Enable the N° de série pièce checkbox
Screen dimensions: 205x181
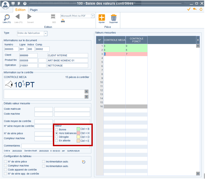point(5,162)
